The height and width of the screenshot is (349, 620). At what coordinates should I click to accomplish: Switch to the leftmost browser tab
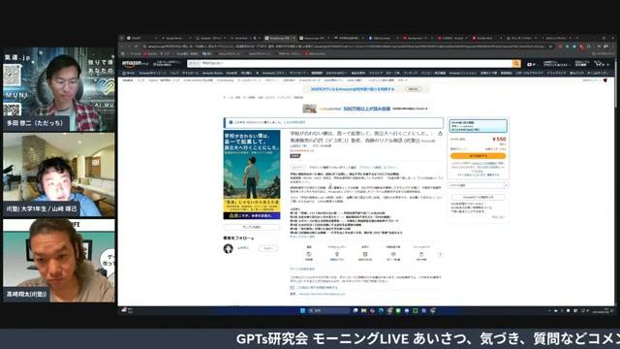click(x=141, y=38)
